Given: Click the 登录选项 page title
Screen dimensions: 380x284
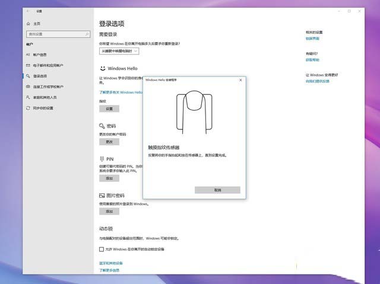Looking at the screenshot, I should click(112, 24).
